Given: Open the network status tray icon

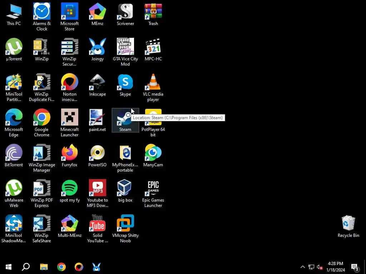Looking at the screenshot, I should click(311, 267).
